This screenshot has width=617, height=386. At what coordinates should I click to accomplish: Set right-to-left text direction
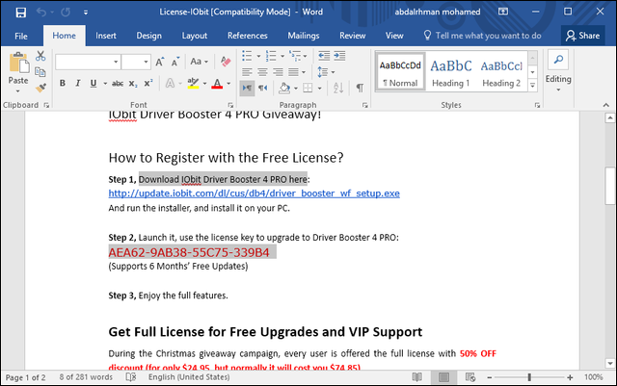(x=263, y=88)
